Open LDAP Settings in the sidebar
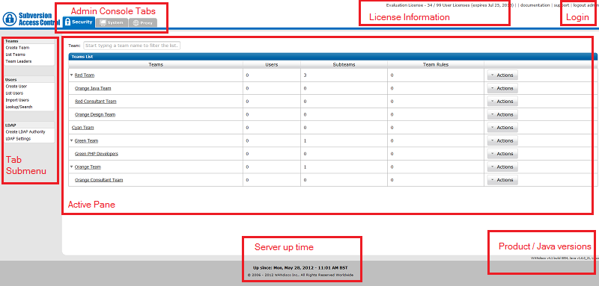Image resolution: width=599 pixels, height=286 pixels. click(18, 139)
